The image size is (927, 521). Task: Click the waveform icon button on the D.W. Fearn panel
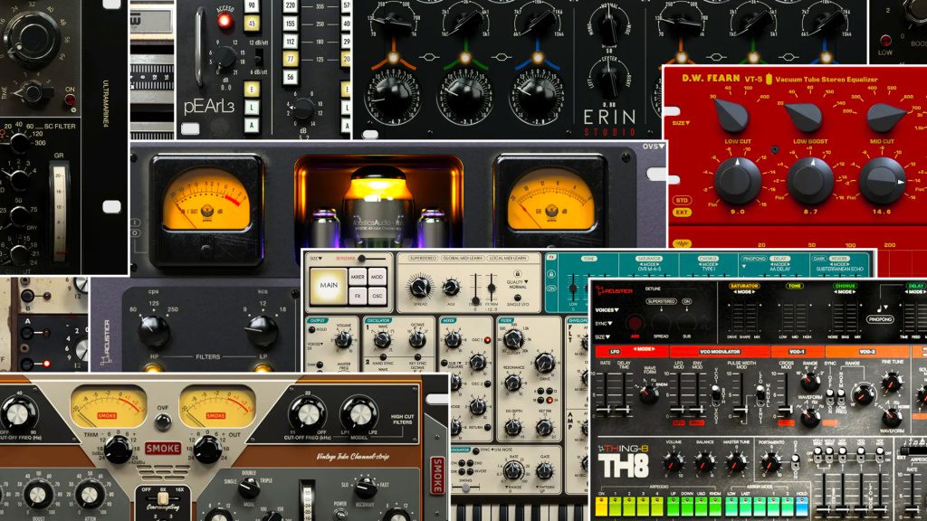(x=682, y=243)
